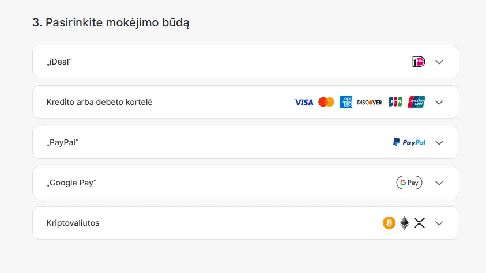Click the Bitcoin icon
The image size is (486, 273).
coord(389,223)
